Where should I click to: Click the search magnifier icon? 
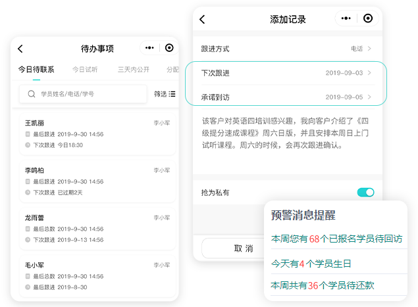[x=32, y=94]
